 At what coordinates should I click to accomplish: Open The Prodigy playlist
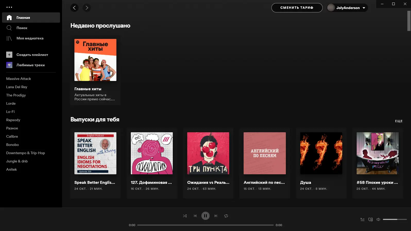click(16, 95)
